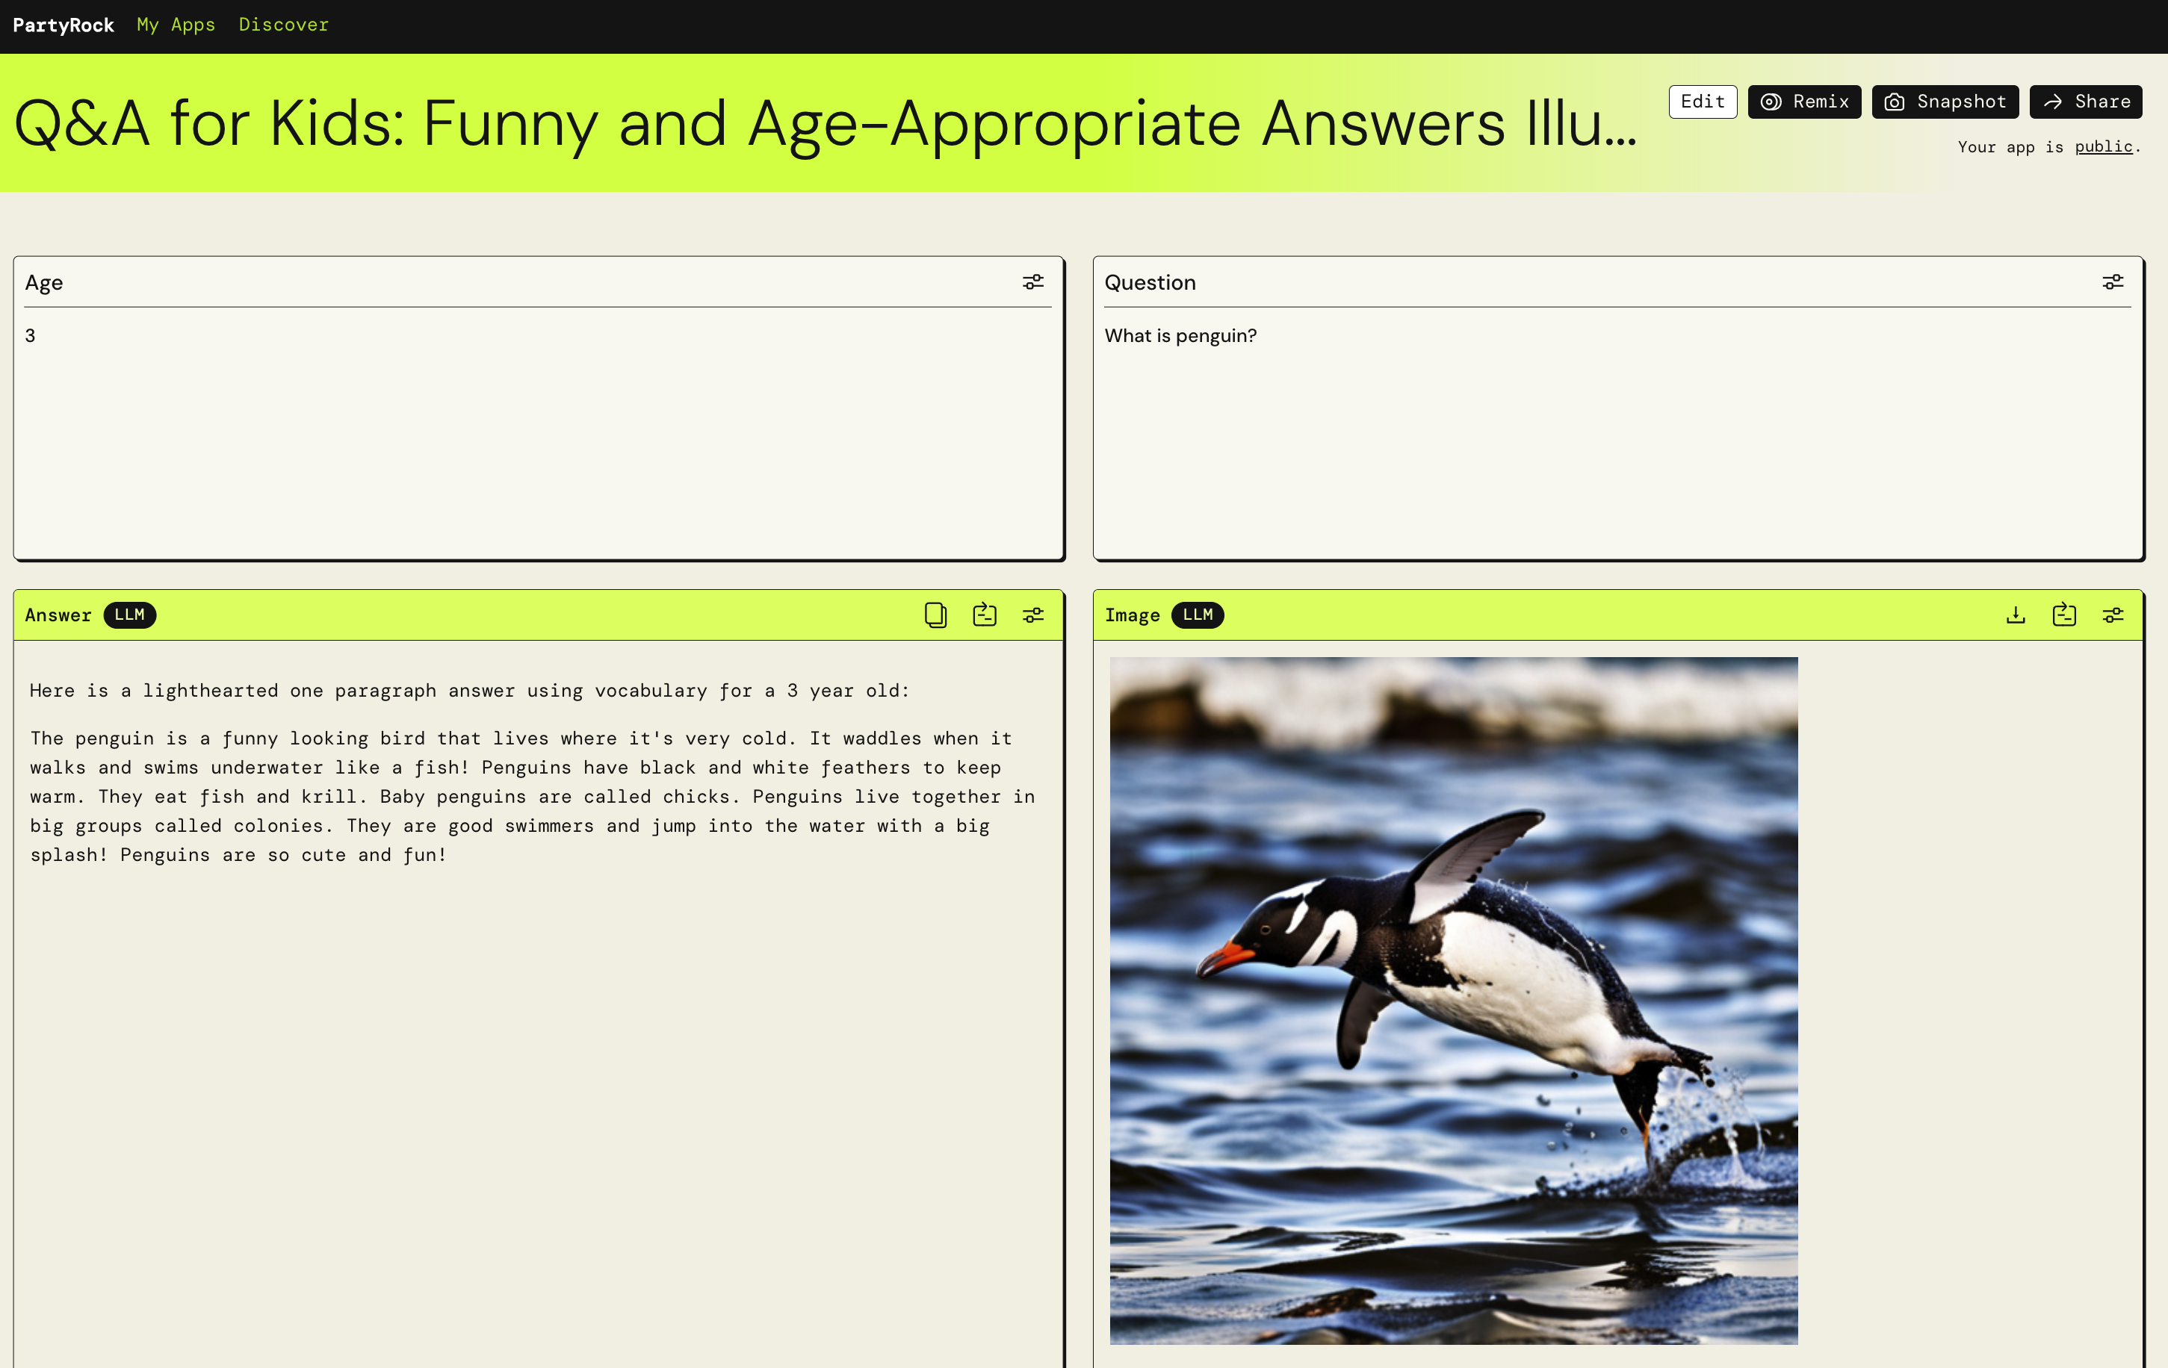2168x1368 pixels.
Task: Open Image widget settings sliders icon
Action: coord(2112,615)
